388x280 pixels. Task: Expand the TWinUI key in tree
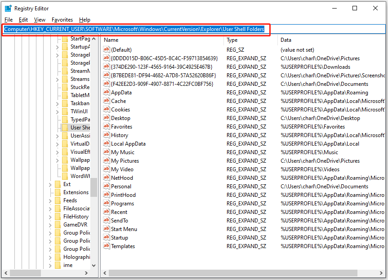[57, 111]
